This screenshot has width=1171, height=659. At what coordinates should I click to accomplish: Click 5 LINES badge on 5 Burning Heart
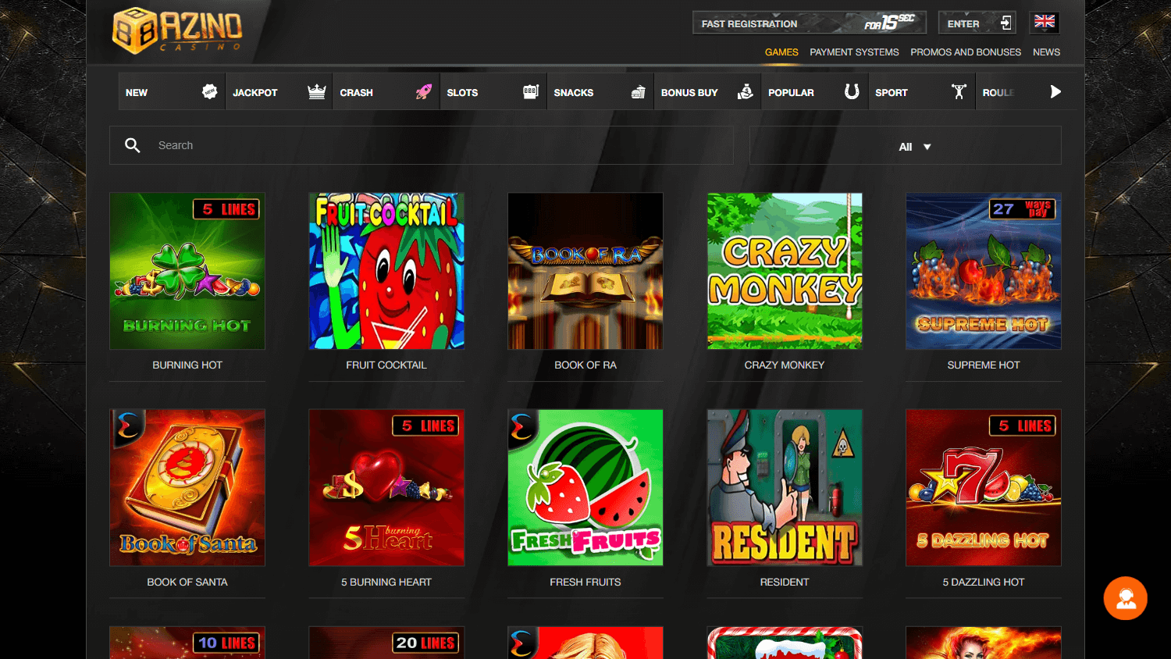click(426, 426)
